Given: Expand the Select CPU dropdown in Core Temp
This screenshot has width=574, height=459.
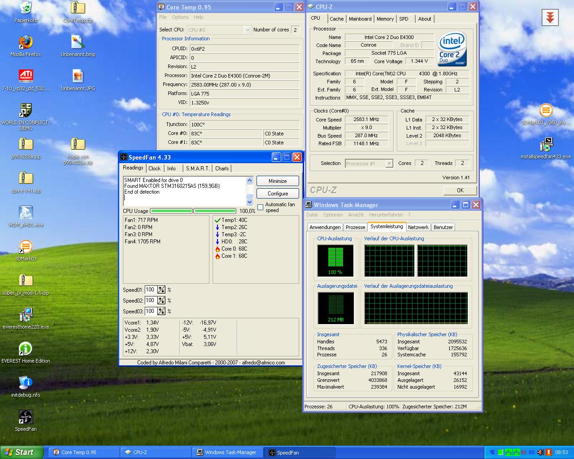Looking at the screenshot, I should (x=247, y=30).
